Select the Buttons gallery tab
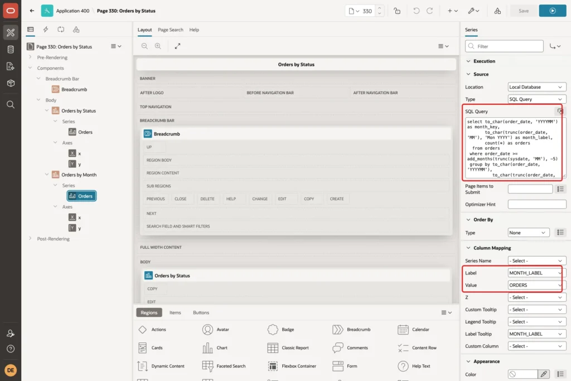Image resolution: width=571 pixels, height=381 pixels. pos(201,312)
